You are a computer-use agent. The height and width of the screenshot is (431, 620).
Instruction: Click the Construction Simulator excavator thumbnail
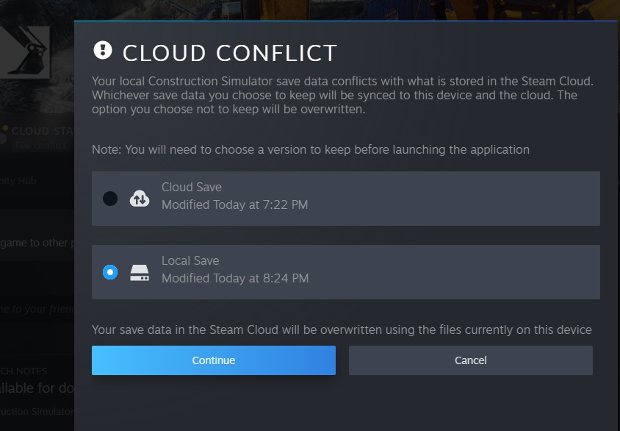pyautogui.click(x=25, y=51)
